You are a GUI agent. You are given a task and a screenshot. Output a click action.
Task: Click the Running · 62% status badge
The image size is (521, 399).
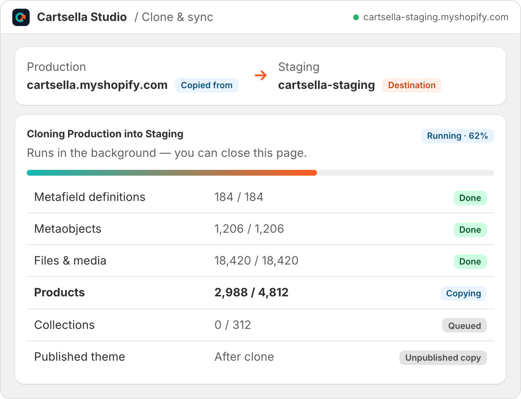(457, 136)
